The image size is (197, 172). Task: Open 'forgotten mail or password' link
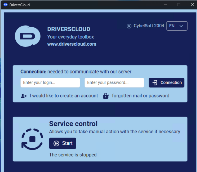[141, 96]
